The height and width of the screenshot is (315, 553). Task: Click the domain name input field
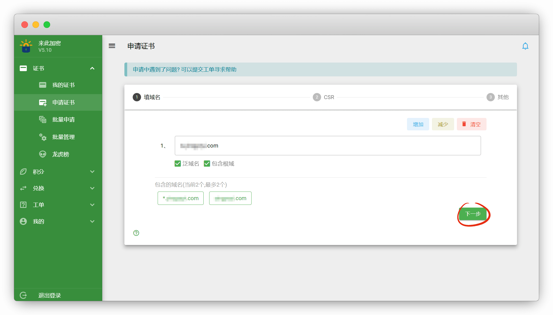[327, 146]
